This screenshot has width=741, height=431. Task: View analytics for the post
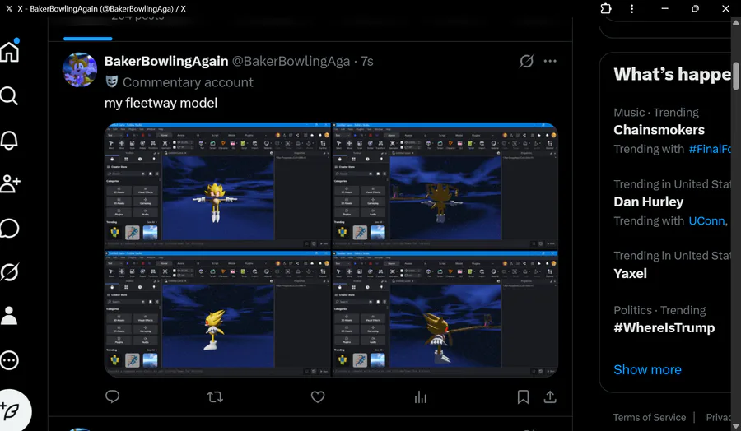click(x=421, y=397)
